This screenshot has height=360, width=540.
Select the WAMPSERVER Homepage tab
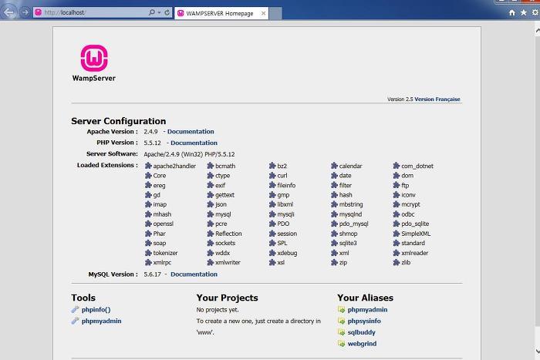220,13
